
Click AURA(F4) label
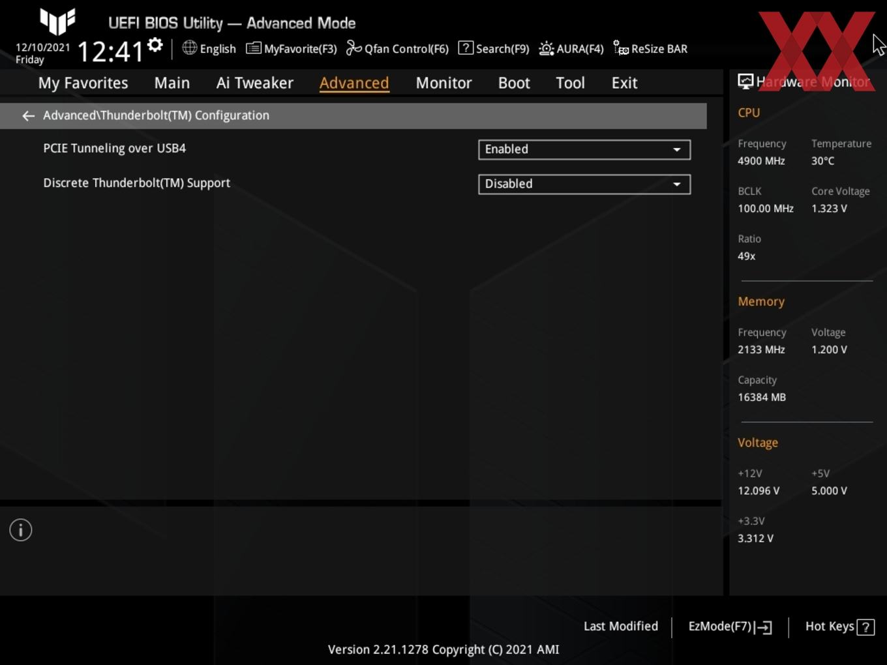[x=580, y=49]
